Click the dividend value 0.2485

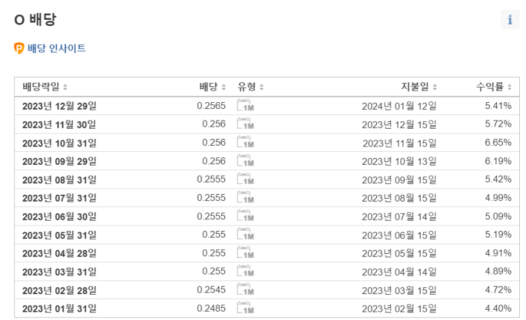[x=211, y=308]
